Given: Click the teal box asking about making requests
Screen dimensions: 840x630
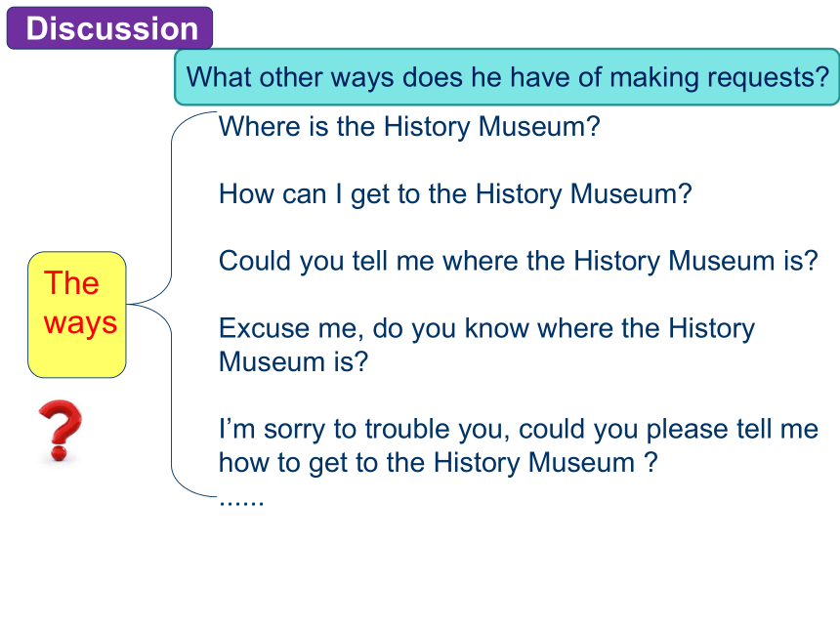Looking at the screenshot, I should (507, 77).
